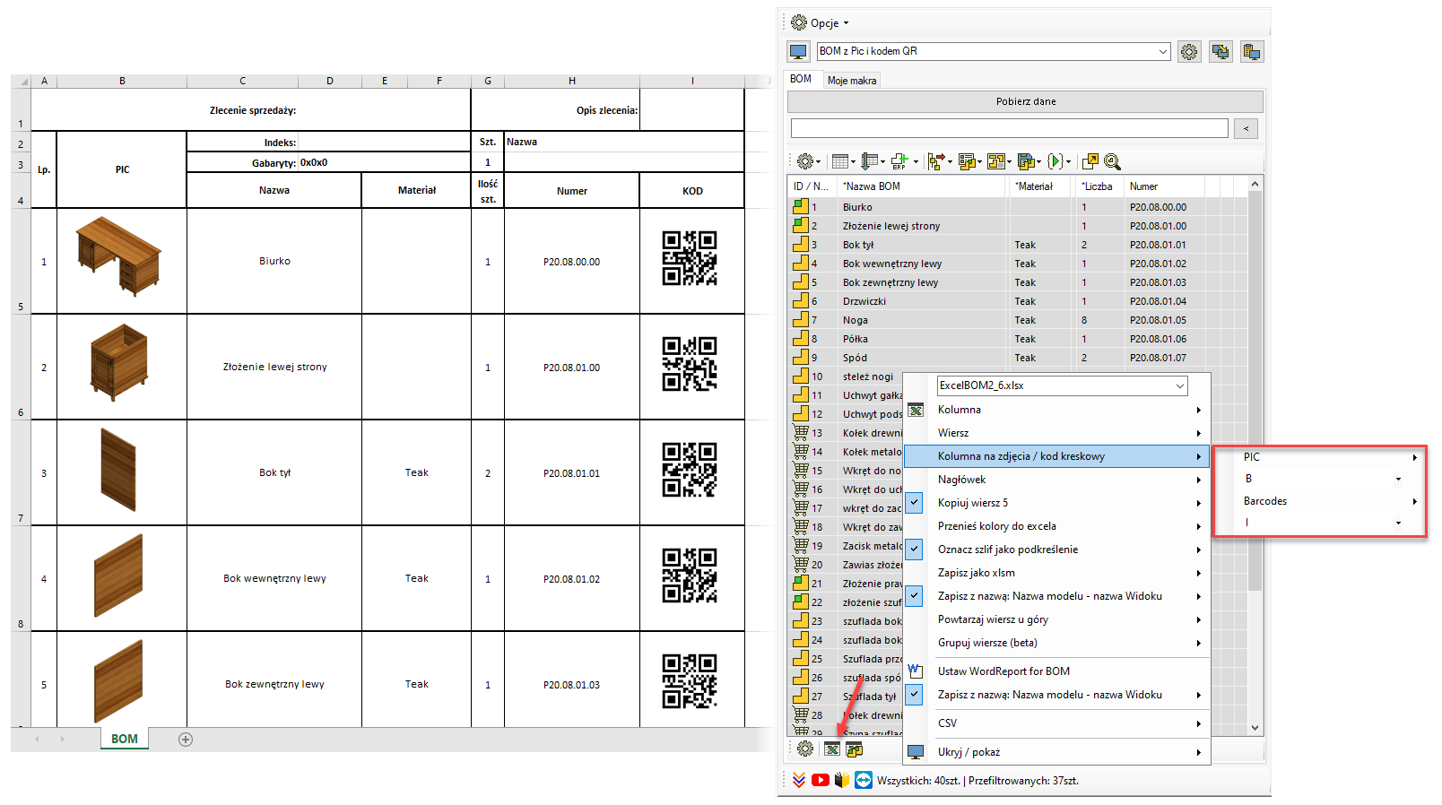Click the tree structure with red arrow icon
The image size is (1442, 805).
[x=935, y=161]
